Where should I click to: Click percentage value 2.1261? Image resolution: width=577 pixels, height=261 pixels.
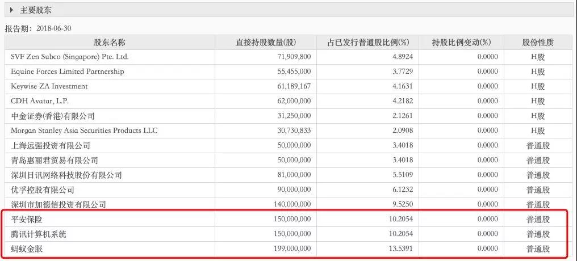click(x=402, y=116)
